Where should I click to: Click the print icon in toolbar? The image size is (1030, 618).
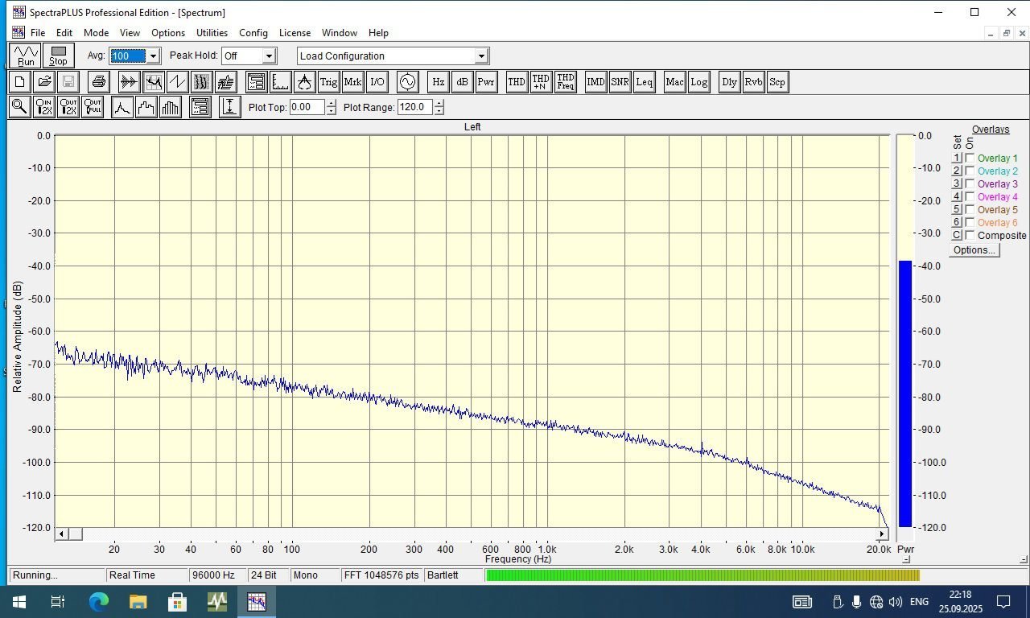coord(98,82)
